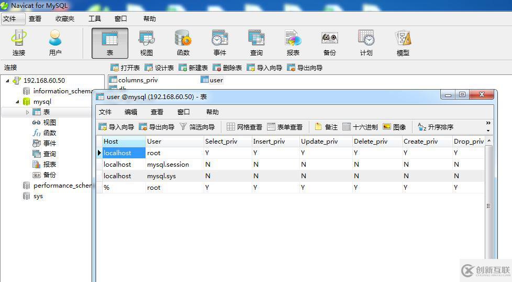The height and width of the screenshot is (282, 512).
Task: Collapse the 192.168.60.50 connection node
Action: click(7, 80)
